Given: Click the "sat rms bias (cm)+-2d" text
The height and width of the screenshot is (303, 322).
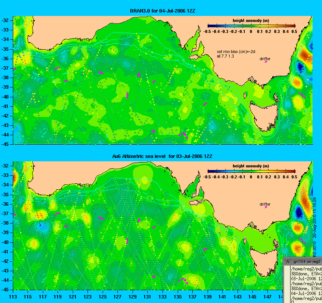Looking at the screenshot, I should pyautogui.click(x=236, y=52).
